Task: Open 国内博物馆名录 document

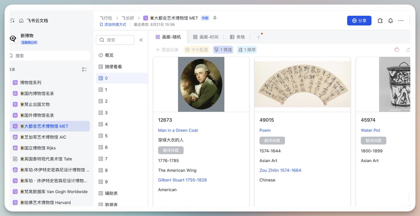Action: click(x=50, y=93)
